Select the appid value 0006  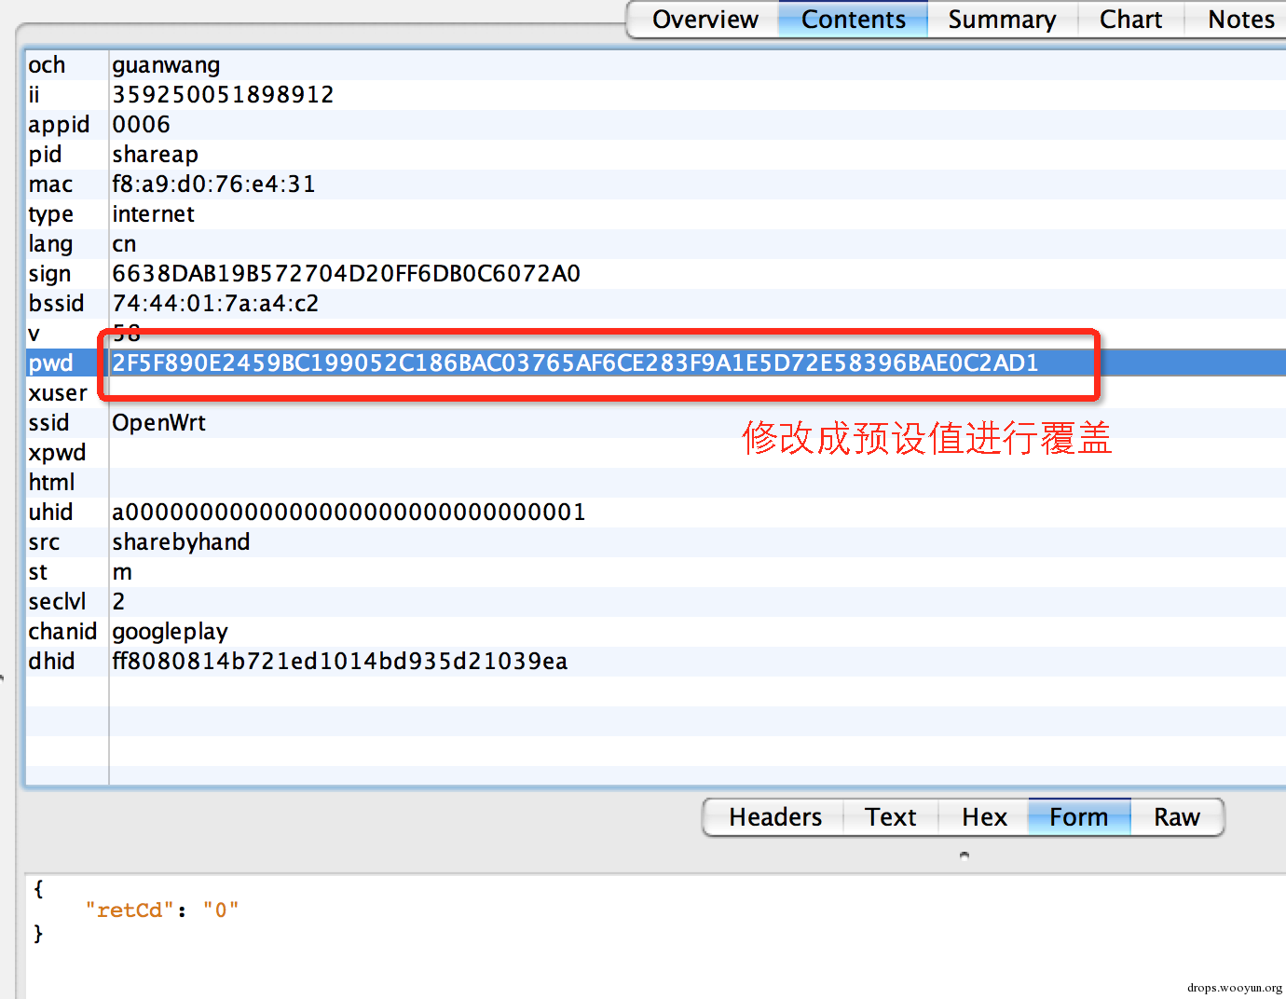tap(141, 125)
